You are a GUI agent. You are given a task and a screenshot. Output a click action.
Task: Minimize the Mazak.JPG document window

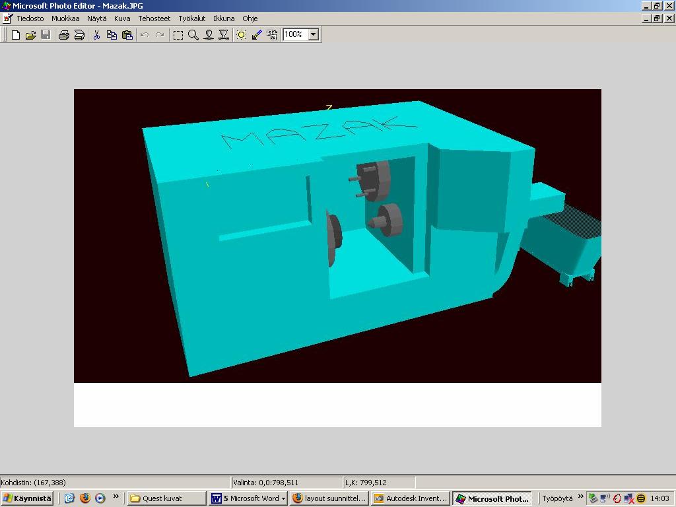tap(646, 18)
